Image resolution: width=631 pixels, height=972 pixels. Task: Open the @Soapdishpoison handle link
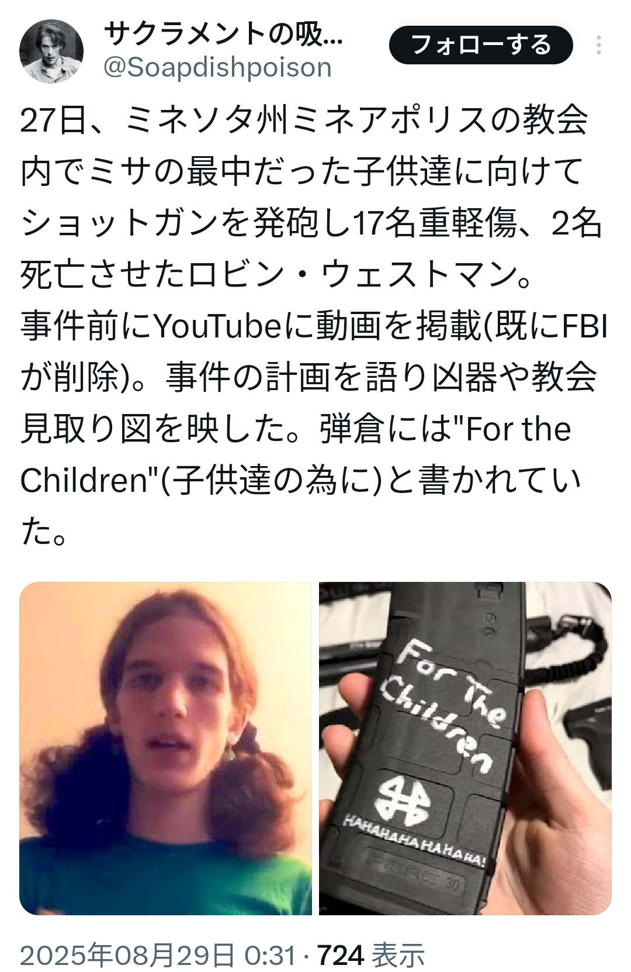[x=217, y=67]
